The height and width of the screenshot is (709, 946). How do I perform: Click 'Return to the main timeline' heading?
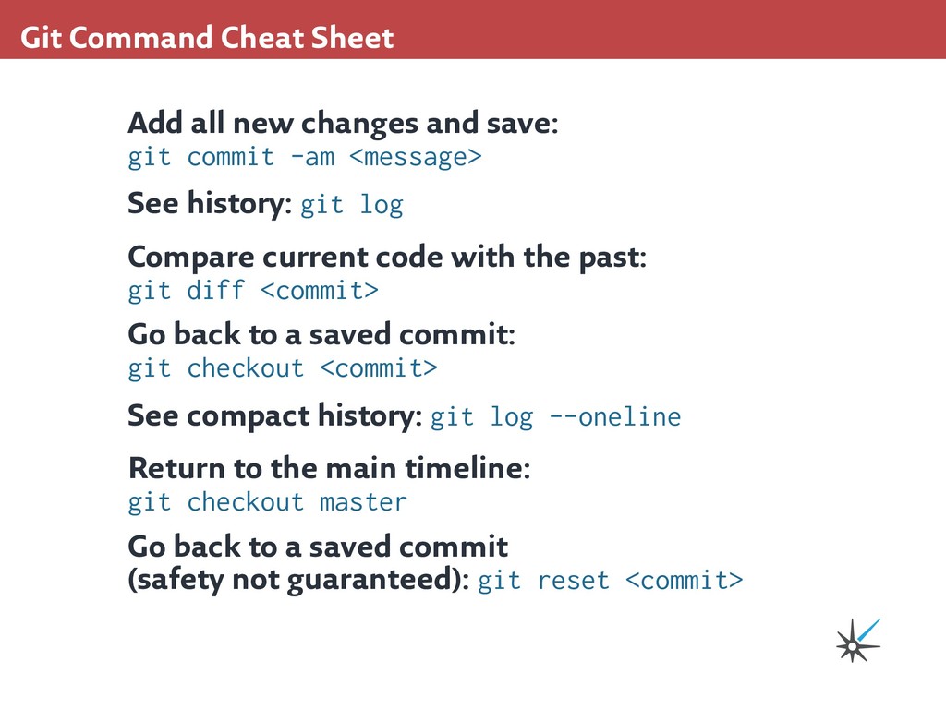coord(328,468)
